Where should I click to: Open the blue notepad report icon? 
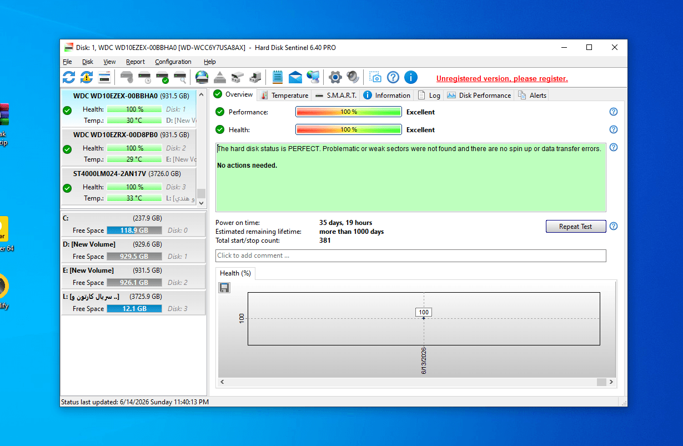(x=278, y=77)
